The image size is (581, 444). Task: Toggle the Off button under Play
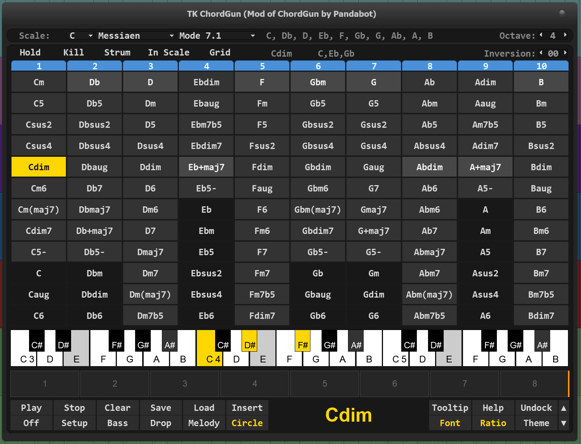(31, 423)
